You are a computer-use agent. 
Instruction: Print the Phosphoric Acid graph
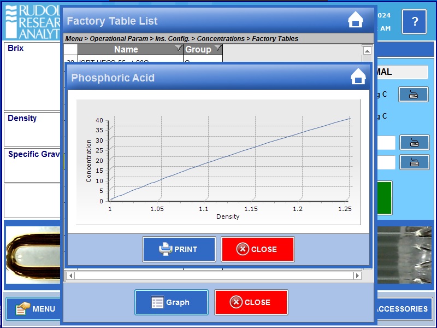tap(179, 249)
